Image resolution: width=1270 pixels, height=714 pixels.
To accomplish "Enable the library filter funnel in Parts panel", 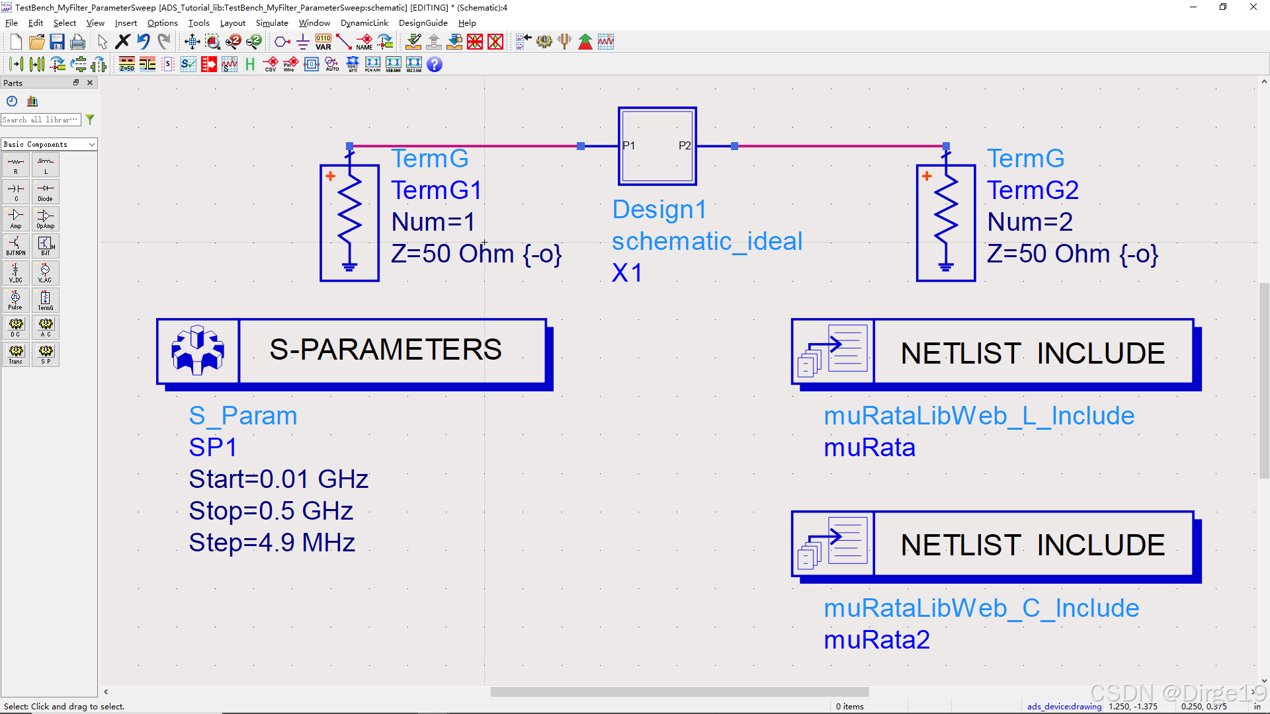I will click(x=90, y=120).
